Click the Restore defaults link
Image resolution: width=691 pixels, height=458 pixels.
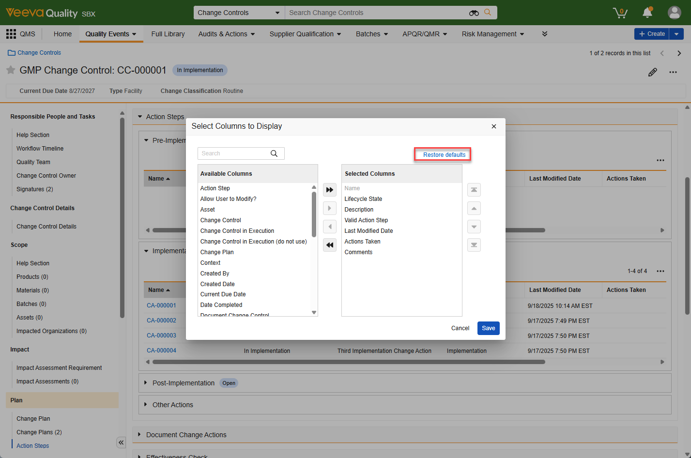click(444, 155)
